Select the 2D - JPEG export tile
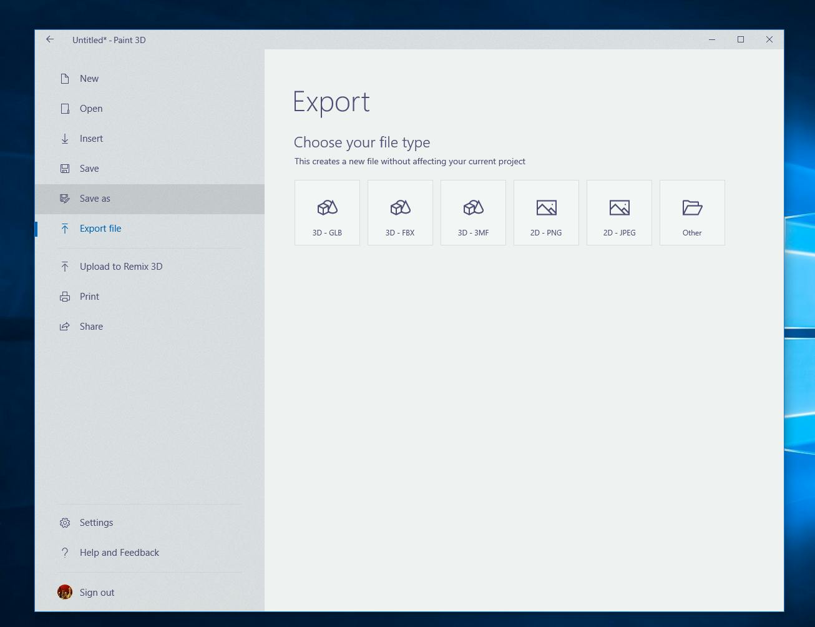The width and height of the screenshot is (815, 627). (619, 213)
